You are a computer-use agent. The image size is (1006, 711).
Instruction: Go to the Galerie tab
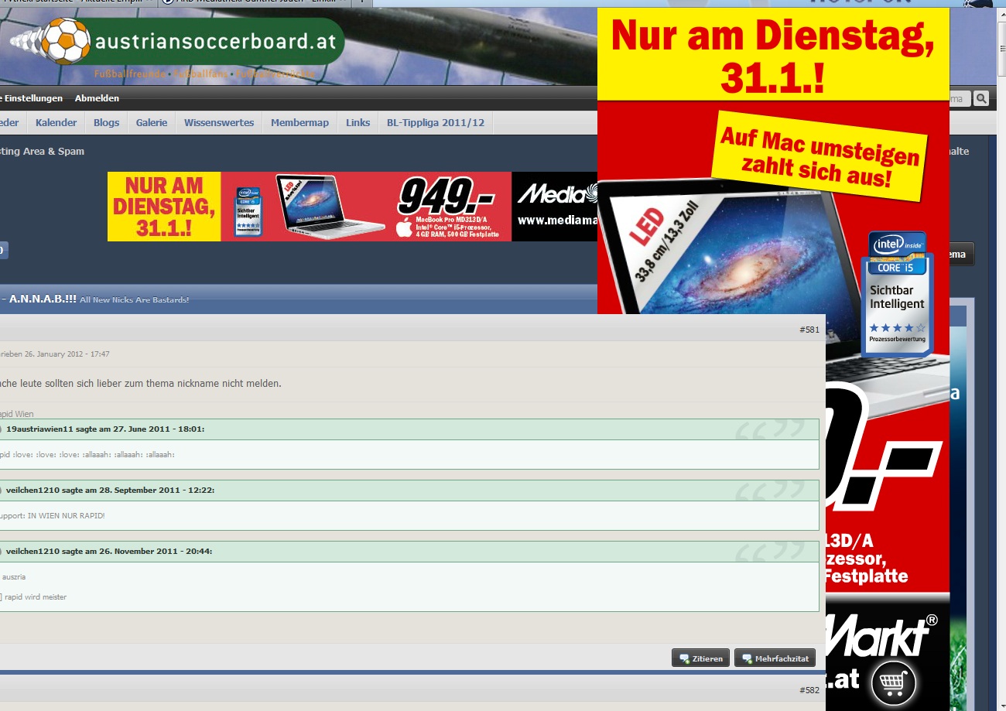[x=152, y=123]
